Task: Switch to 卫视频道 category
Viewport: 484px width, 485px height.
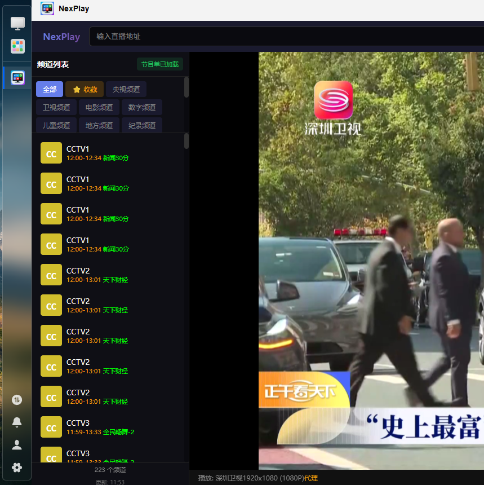Action: point(56,107)
